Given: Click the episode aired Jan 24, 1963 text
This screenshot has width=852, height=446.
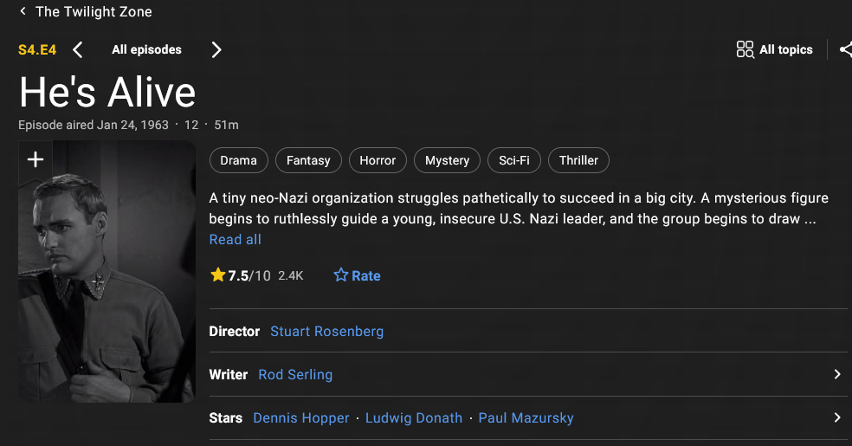Looking at the screenshot, I should click(94, 125).
